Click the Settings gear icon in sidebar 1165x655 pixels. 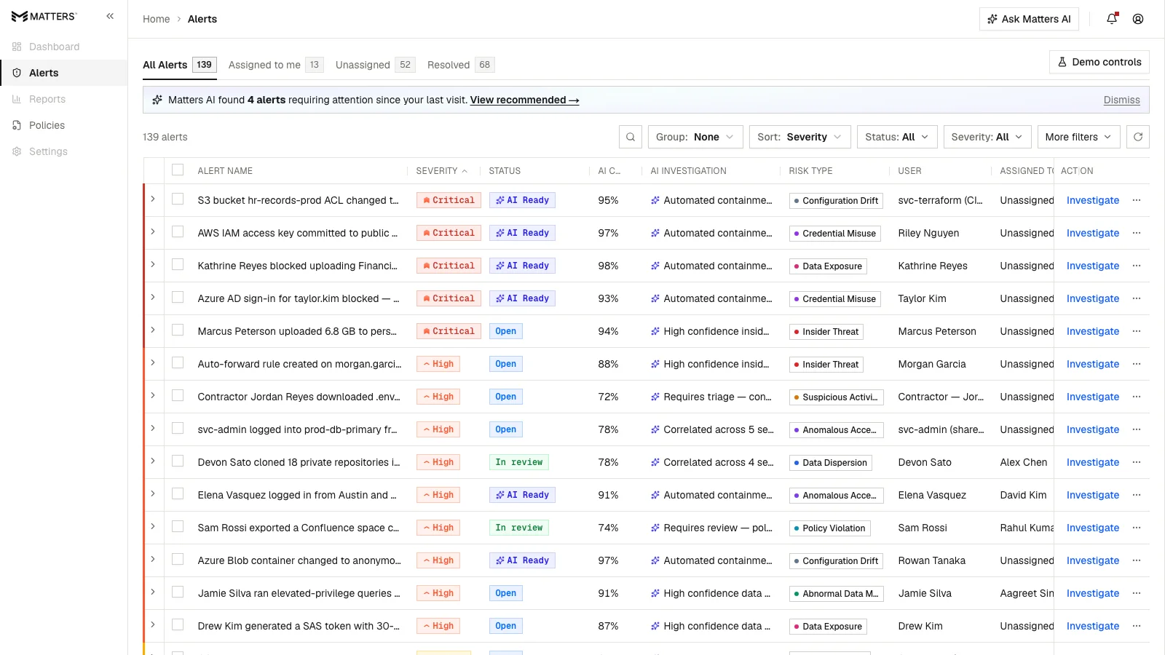[17, 151]
